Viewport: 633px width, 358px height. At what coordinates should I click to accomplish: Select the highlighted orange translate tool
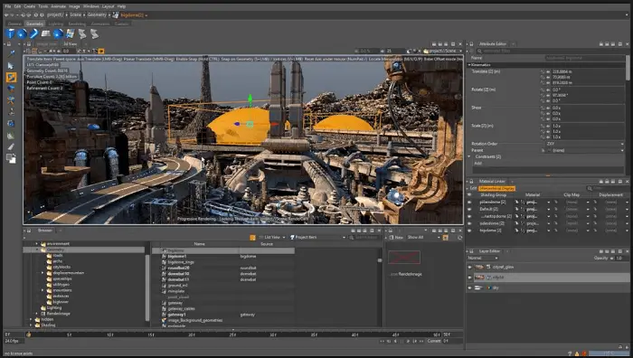tap(11, 77)
